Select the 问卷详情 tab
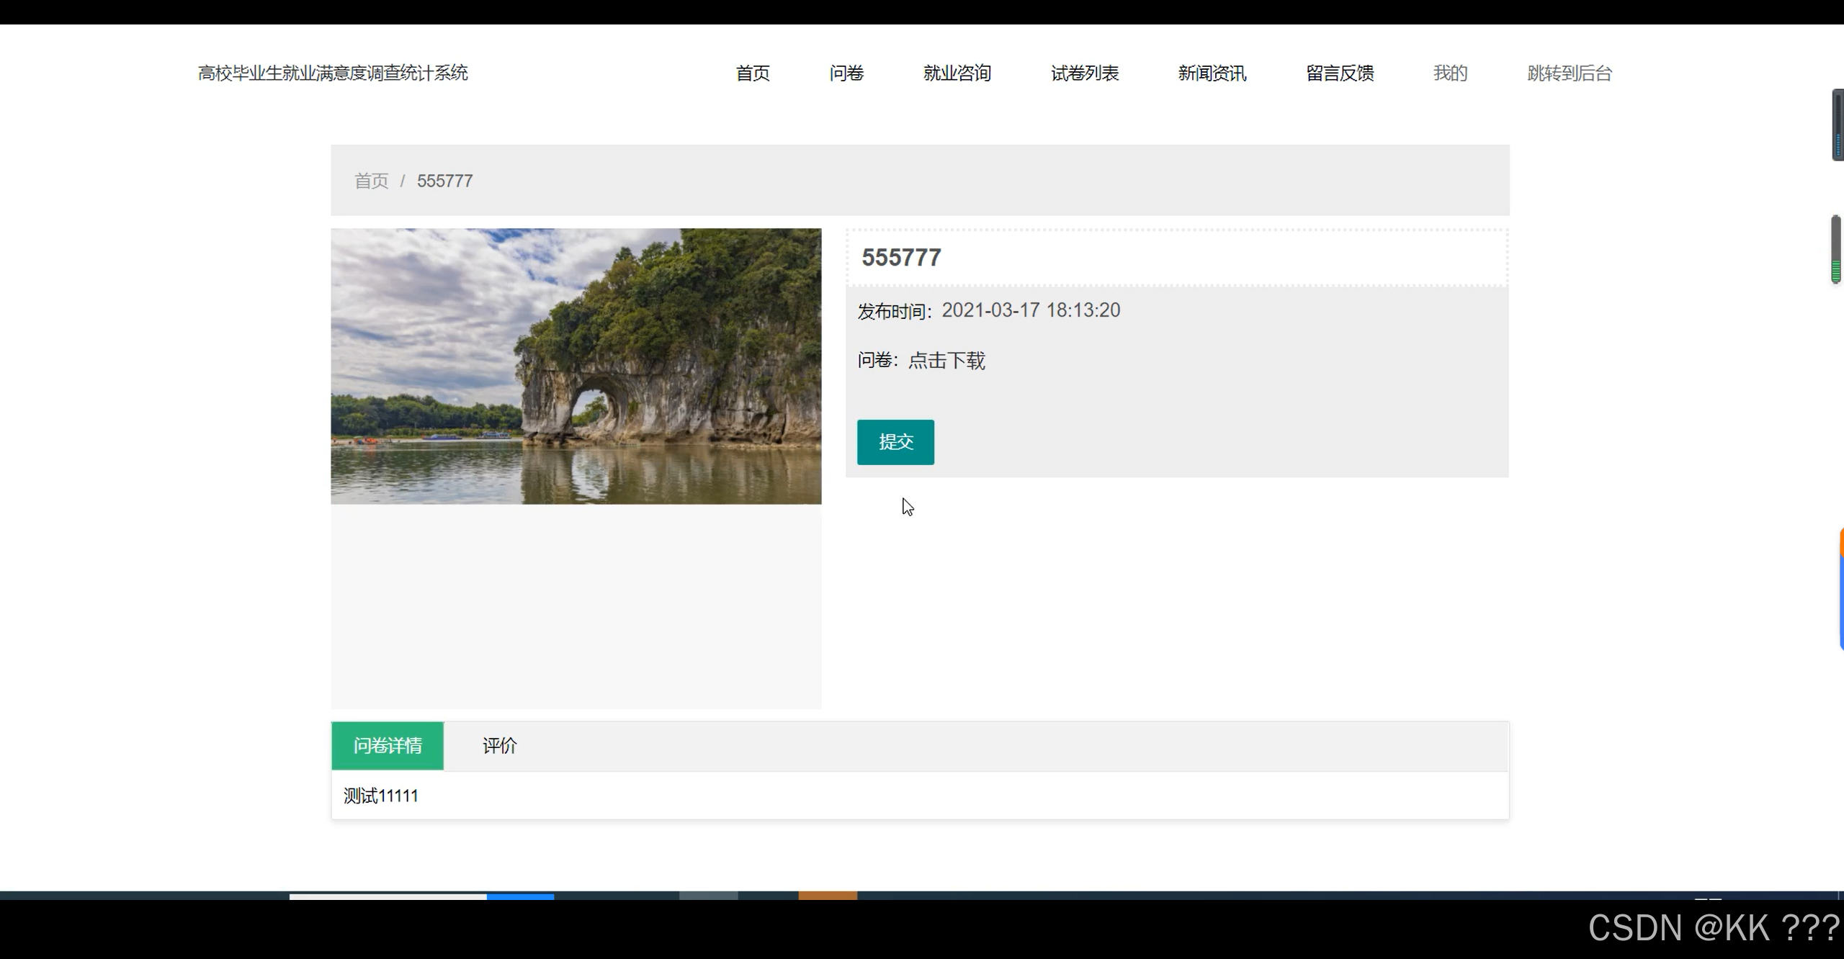Screen dimensions: 1844x959 pos(388,745)
